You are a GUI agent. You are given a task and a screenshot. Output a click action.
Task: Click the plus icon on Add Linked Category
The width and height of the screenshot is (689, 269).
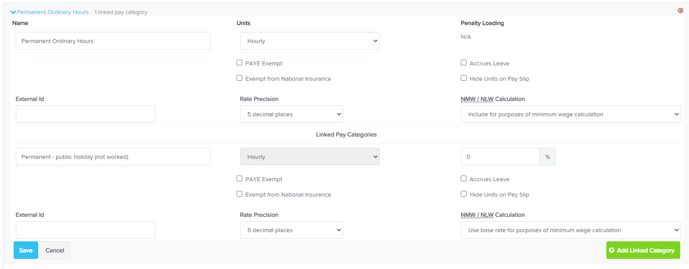[x=612, y=250]
